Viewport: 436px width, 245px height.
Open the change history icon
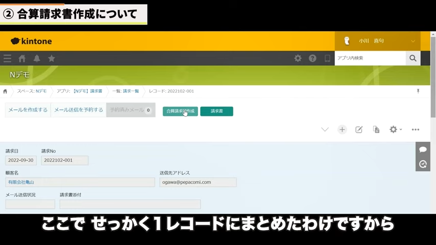(x=423, y=164)
